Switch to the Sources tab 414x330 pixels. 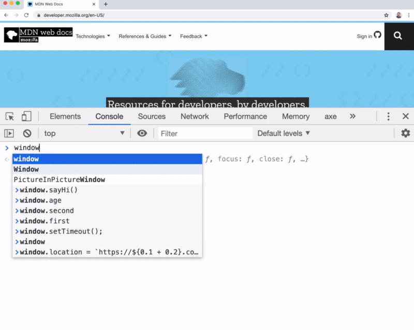[x=152, y=117]
